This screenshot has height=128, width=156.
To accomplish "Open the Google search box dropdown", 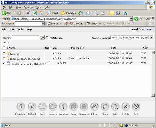I will point(43,24).
